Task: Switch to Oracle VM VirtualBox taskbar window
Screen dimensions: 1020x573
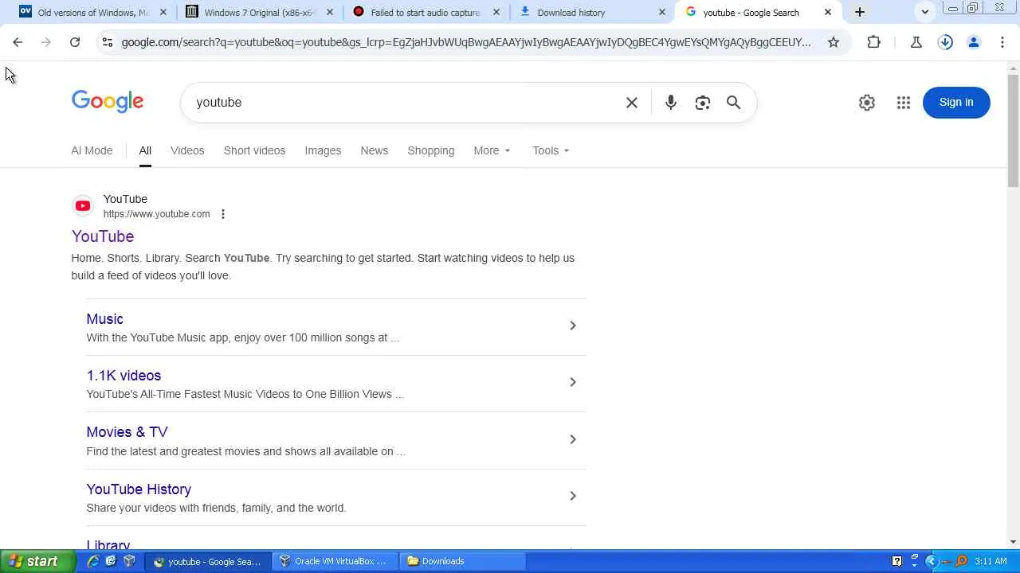Action: click(x=335, y=561)
